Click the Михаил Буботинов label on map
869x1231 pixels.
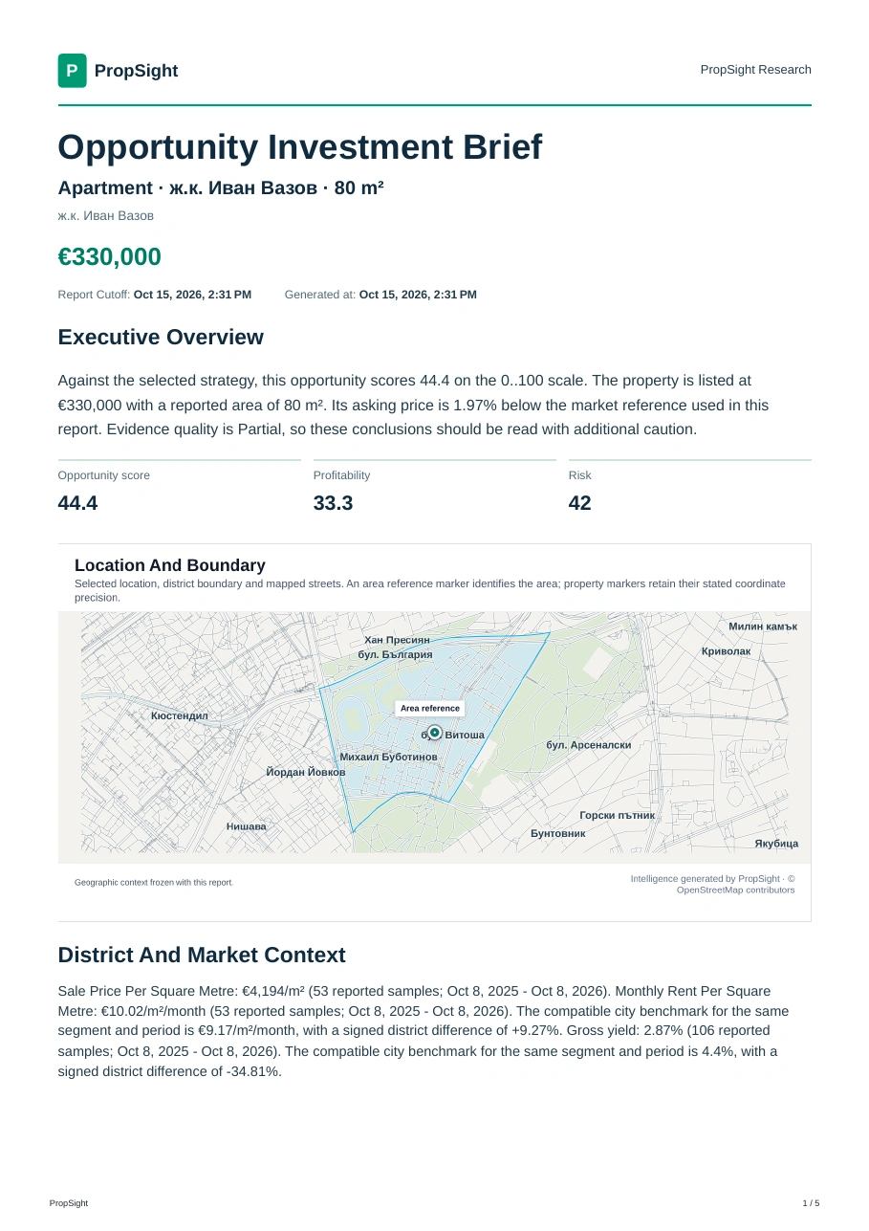pos(388,757)
